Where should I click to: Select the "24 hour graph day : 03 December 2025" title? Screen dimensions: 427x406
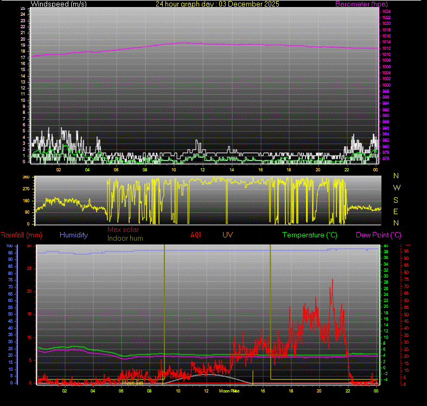click(218, 4)
